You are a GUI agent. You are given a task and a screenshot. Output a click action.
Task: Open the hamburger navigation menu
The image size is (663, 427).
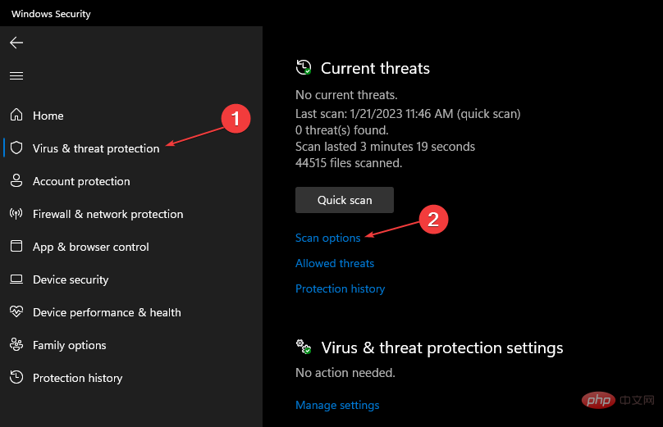coord(16,76)
